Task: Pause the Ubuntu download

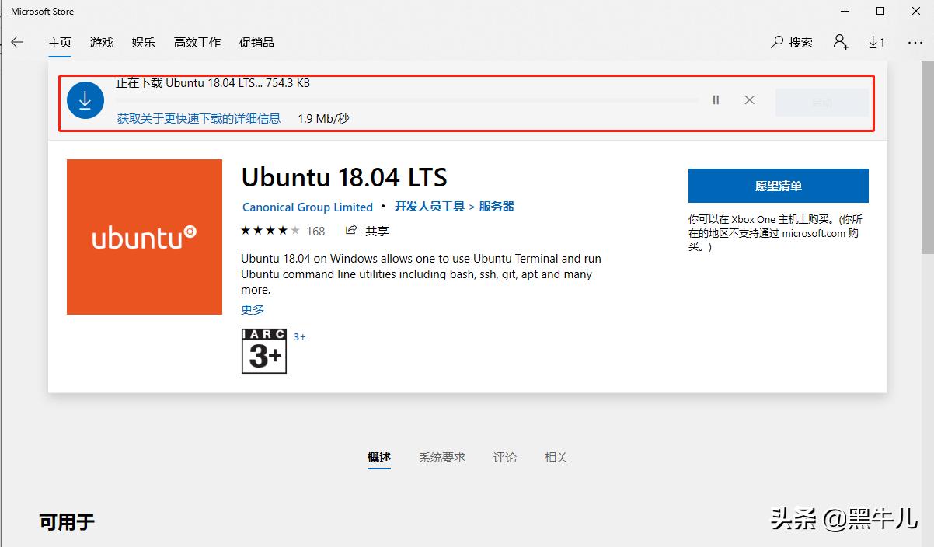Action: [x=715, y=99]
